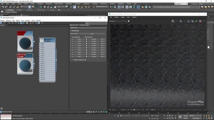Viewport: 214px width, 120px height.
Task: Open the Render menu in V-Ray Frame Buffer
Action: (x=116, y=17)
